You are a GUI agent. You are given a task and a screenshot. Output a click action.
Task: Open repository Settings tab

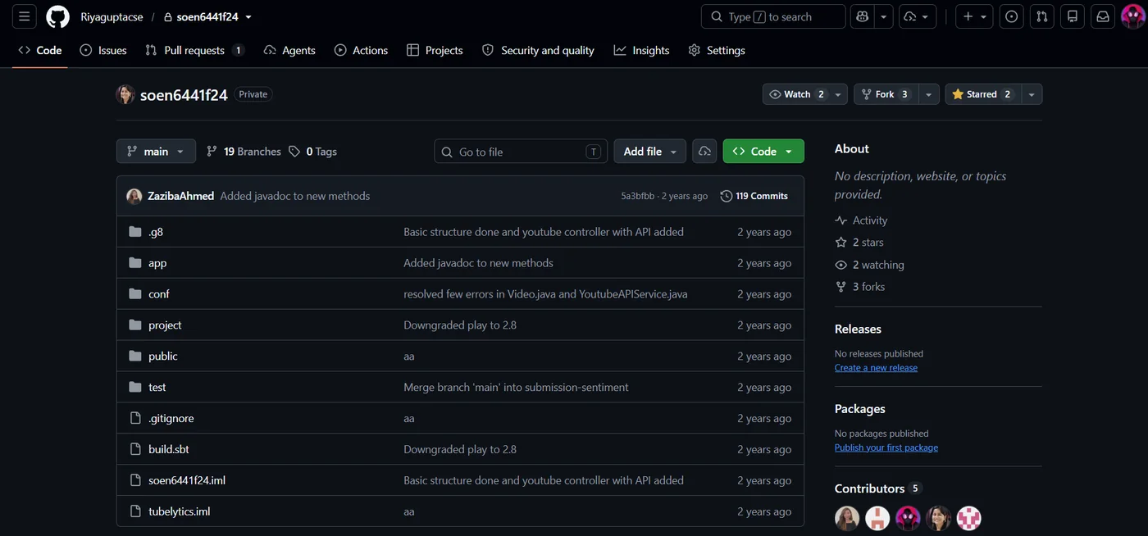point(717,50)
